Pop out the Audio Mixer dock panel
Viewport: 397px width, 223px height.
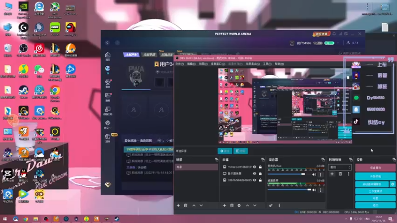pos(323,160)
